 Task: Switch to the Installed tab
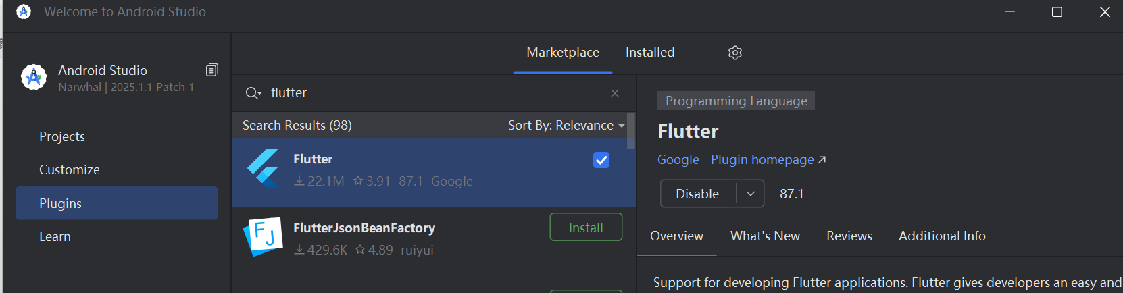[x=650, y=53]
